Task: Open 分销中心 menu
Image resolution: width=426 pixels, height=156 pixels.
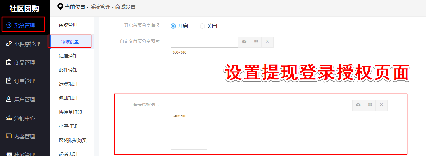Action: click(x=25, y=118)
